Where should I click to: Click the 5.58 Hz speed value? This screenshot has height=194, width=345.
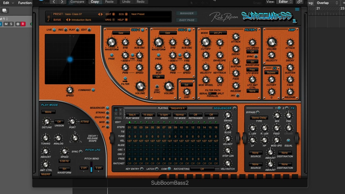(64, 161)
